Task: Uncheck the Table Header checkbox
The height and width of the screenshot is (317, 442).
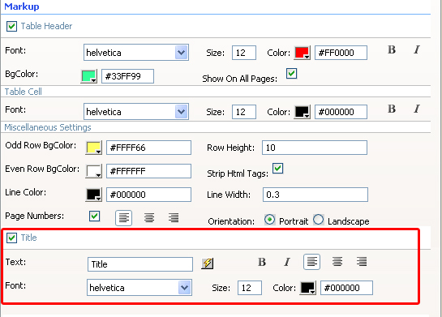Action: click(11, 26)
